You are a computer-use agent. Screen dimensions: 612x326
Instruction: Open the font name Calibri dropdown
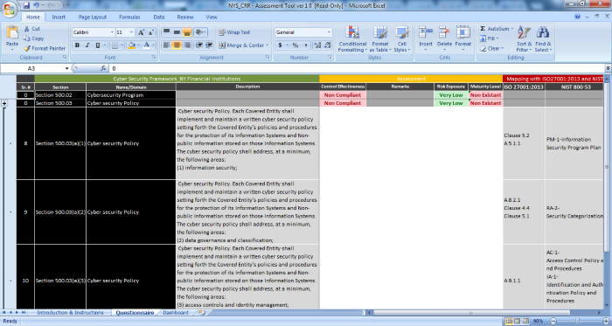(x=112, y=32)
